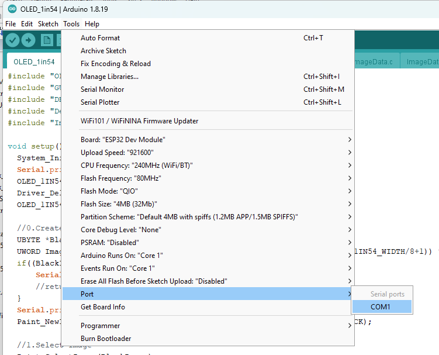Click the "UWORD Ima" code line
The image size is (439, 355).
pos(39,251)
